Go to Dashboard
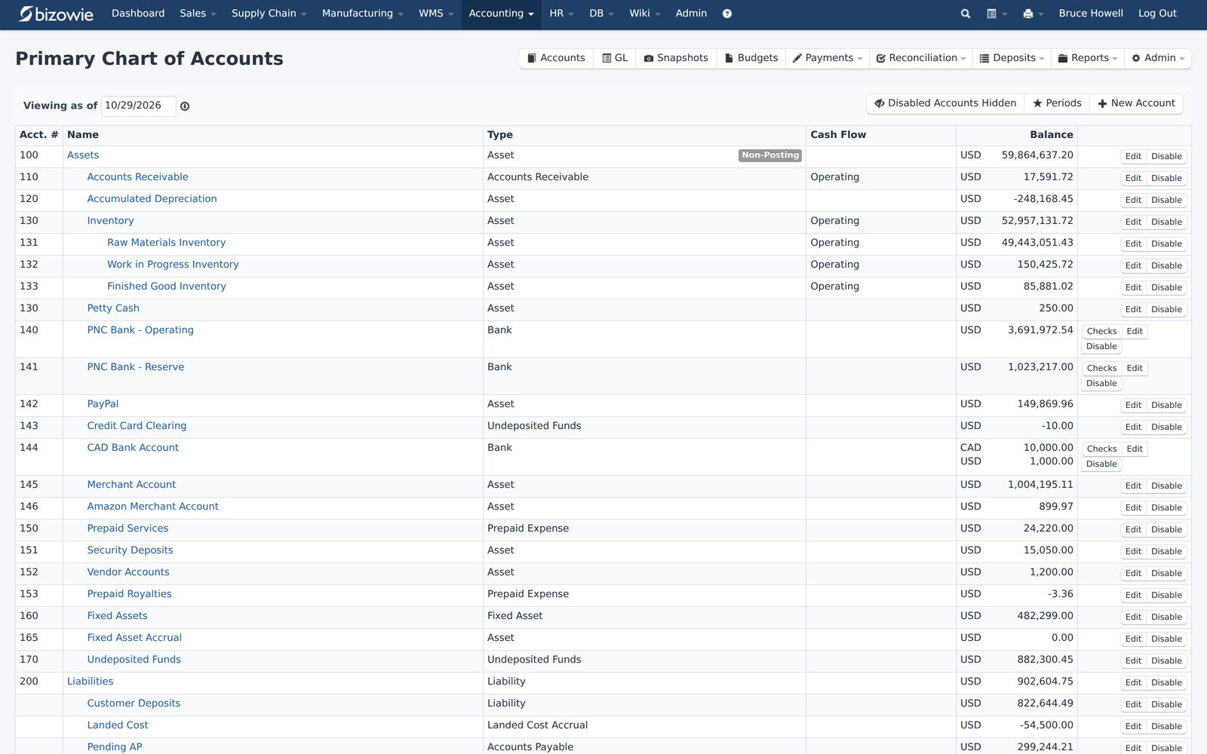Screen dimensions: 1207x754 point(138,14)
